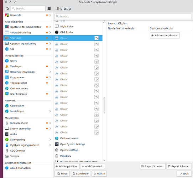Click the OBS Studio icon in shortcuts list
Viewport: 193px width, 178px height.
(57, 32)
